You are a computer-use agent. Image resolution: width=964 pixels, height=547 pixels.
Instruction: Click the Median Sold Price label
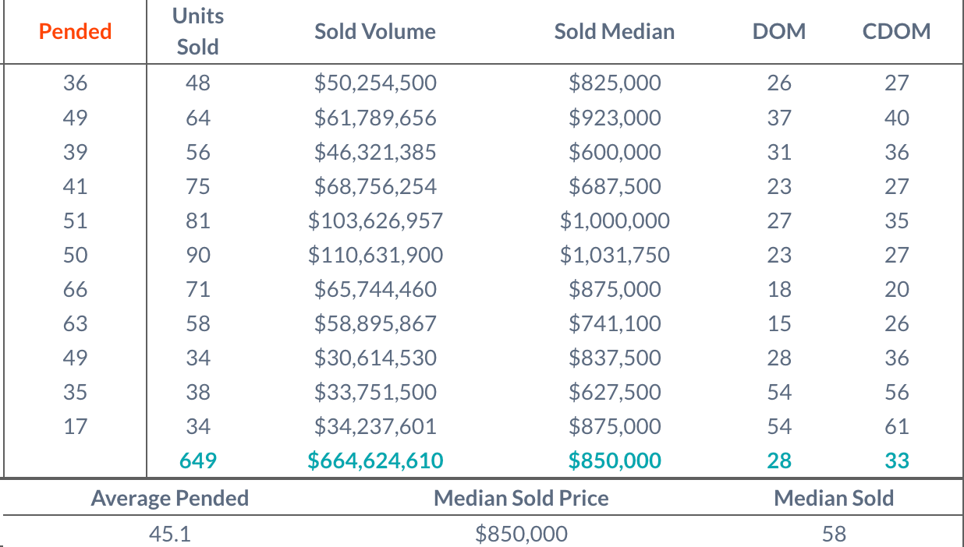click(521, 498)
